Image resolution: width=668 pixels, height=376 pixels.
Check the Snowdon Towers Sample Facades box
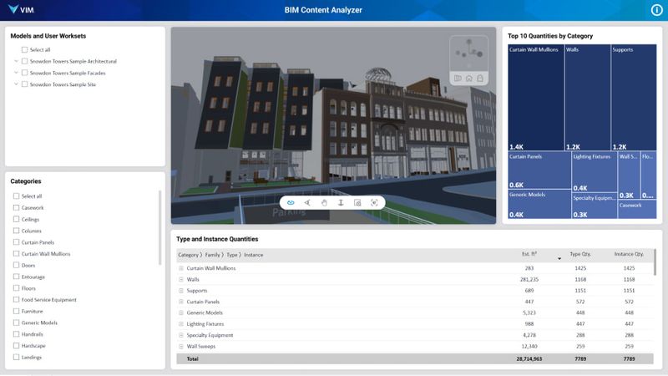25,73
